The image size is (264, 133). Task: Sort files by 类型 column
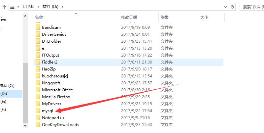[x=165, y=17]
